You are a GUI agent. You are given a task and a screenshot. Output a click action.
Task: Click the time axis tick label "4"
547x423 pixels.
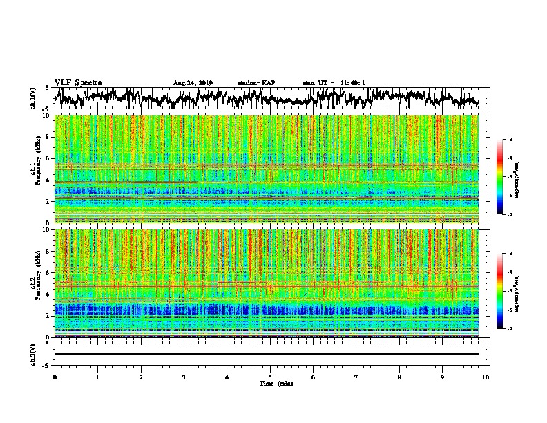point(227,377)
